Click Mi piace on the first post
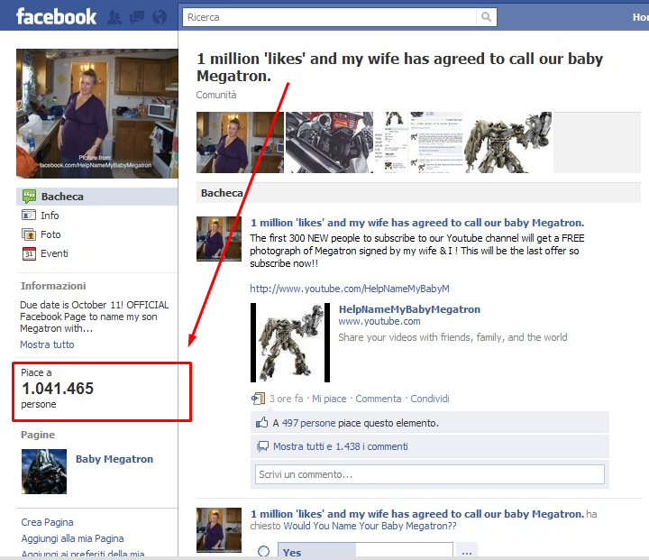The width and height of the screenshot is (649, 560). pos(329,399)
